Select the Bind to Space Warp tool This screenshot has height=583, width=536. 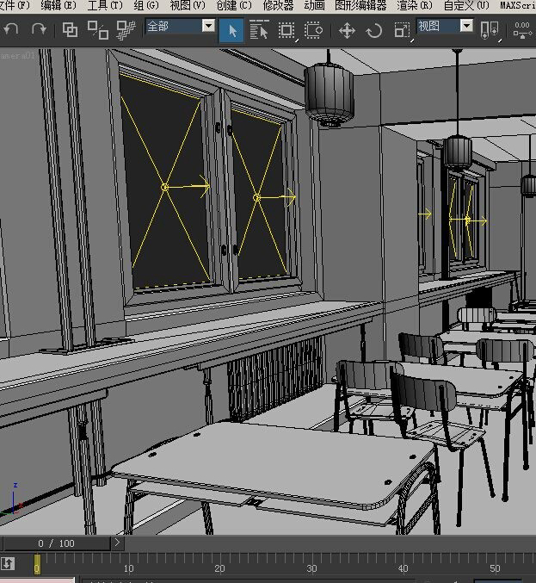pos(126,30)
